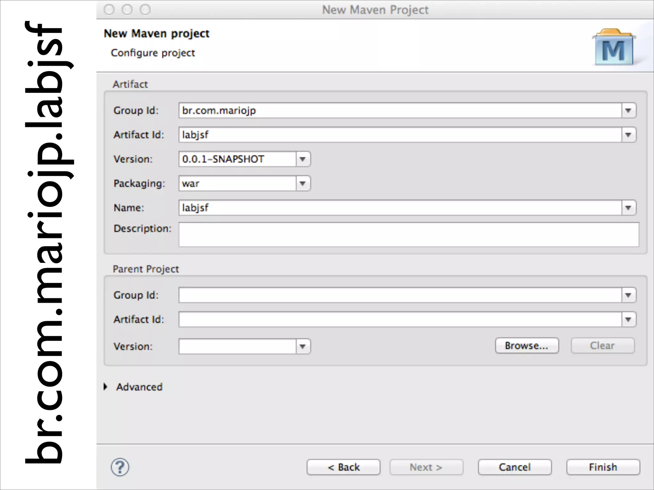Open the Name field dropdown arrow

coord(628,208)
